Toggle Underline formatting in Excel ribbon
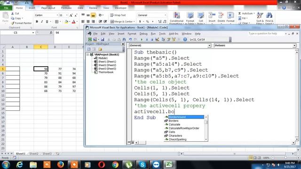This screenshot has width=301, height=169. coord(47,22)
